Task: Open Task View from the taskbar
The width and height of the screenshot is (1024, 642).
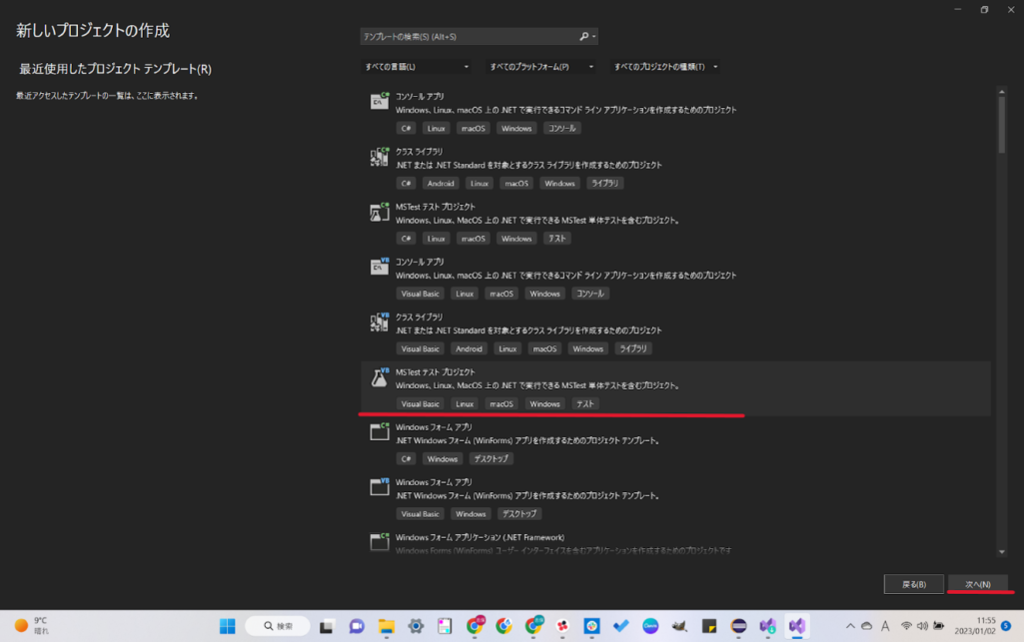Action: coord(327,626)
